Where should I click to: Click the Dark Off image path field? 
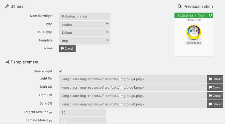pyautogui.click(x=133, y=104)
